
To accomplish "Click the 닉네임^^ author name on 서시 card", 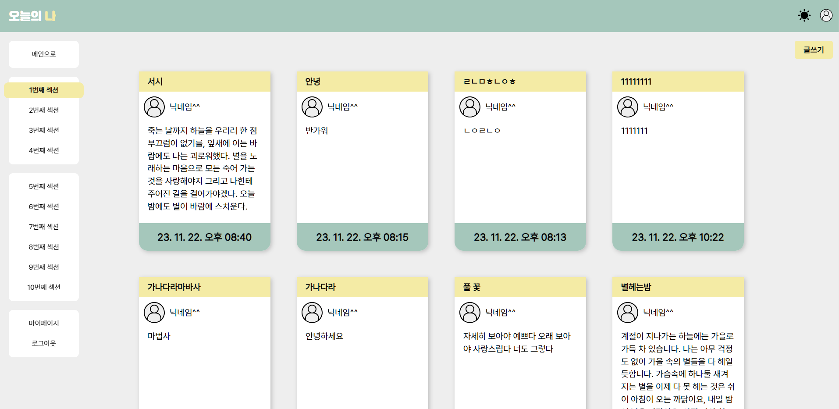I will (185, 107).
